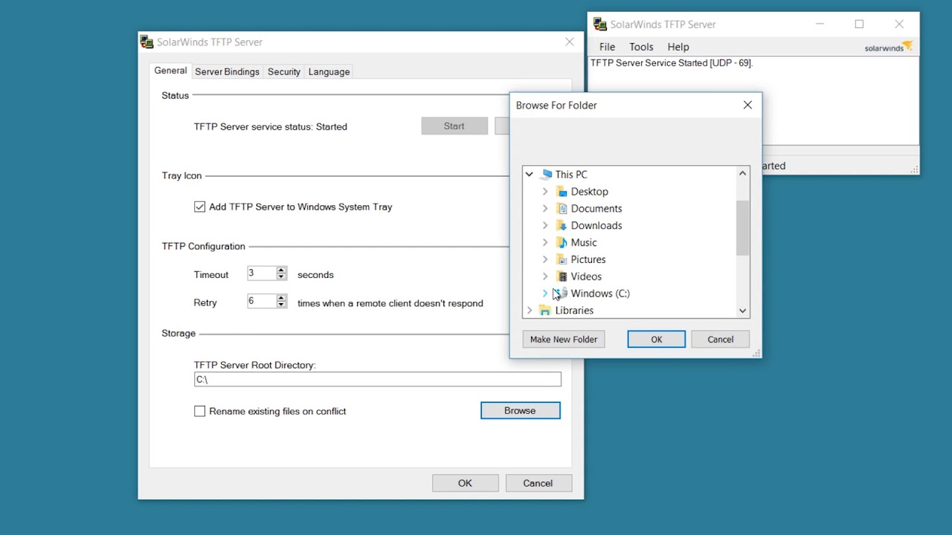Open the Language tab
Image resolution: width=952 pixels, height=535 pixels.
tap(329, 72)
